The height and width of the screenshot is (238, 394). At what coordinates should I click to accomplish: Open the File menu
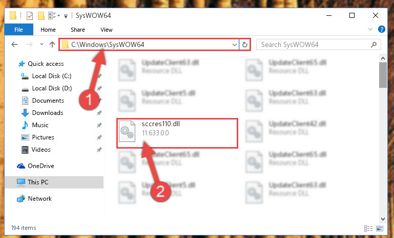click(19, 30)
